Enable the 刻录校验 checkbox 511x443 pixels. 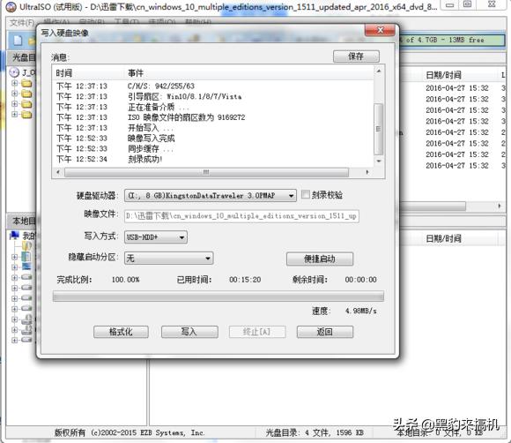pyautogui.click(x=306, y=195)
